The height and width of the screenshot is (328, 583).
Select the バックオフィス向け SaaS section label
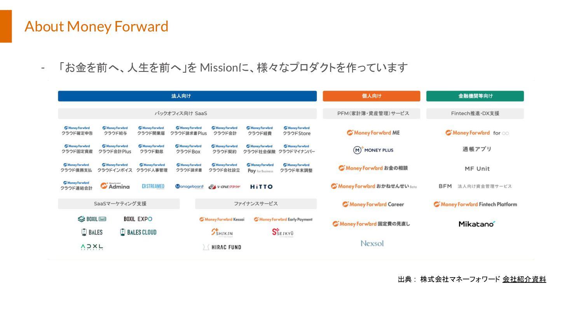tap(187, 113)
